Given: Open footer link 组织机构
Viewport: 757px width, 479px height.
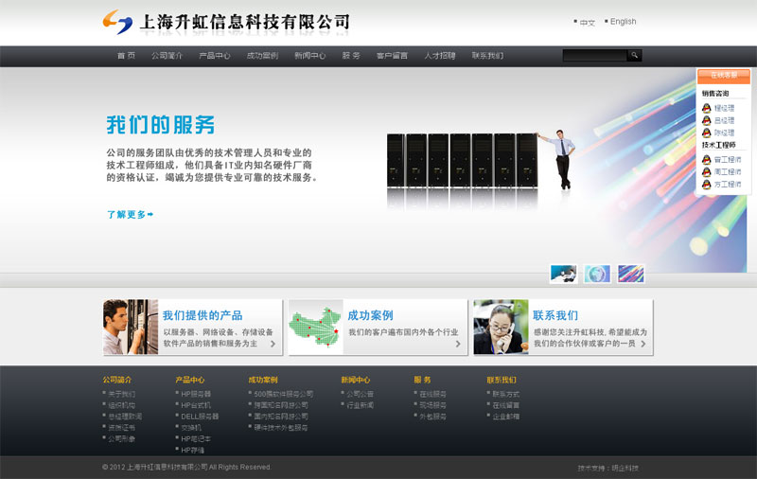Looking at the screenshot, I should (x=122, y=405).
